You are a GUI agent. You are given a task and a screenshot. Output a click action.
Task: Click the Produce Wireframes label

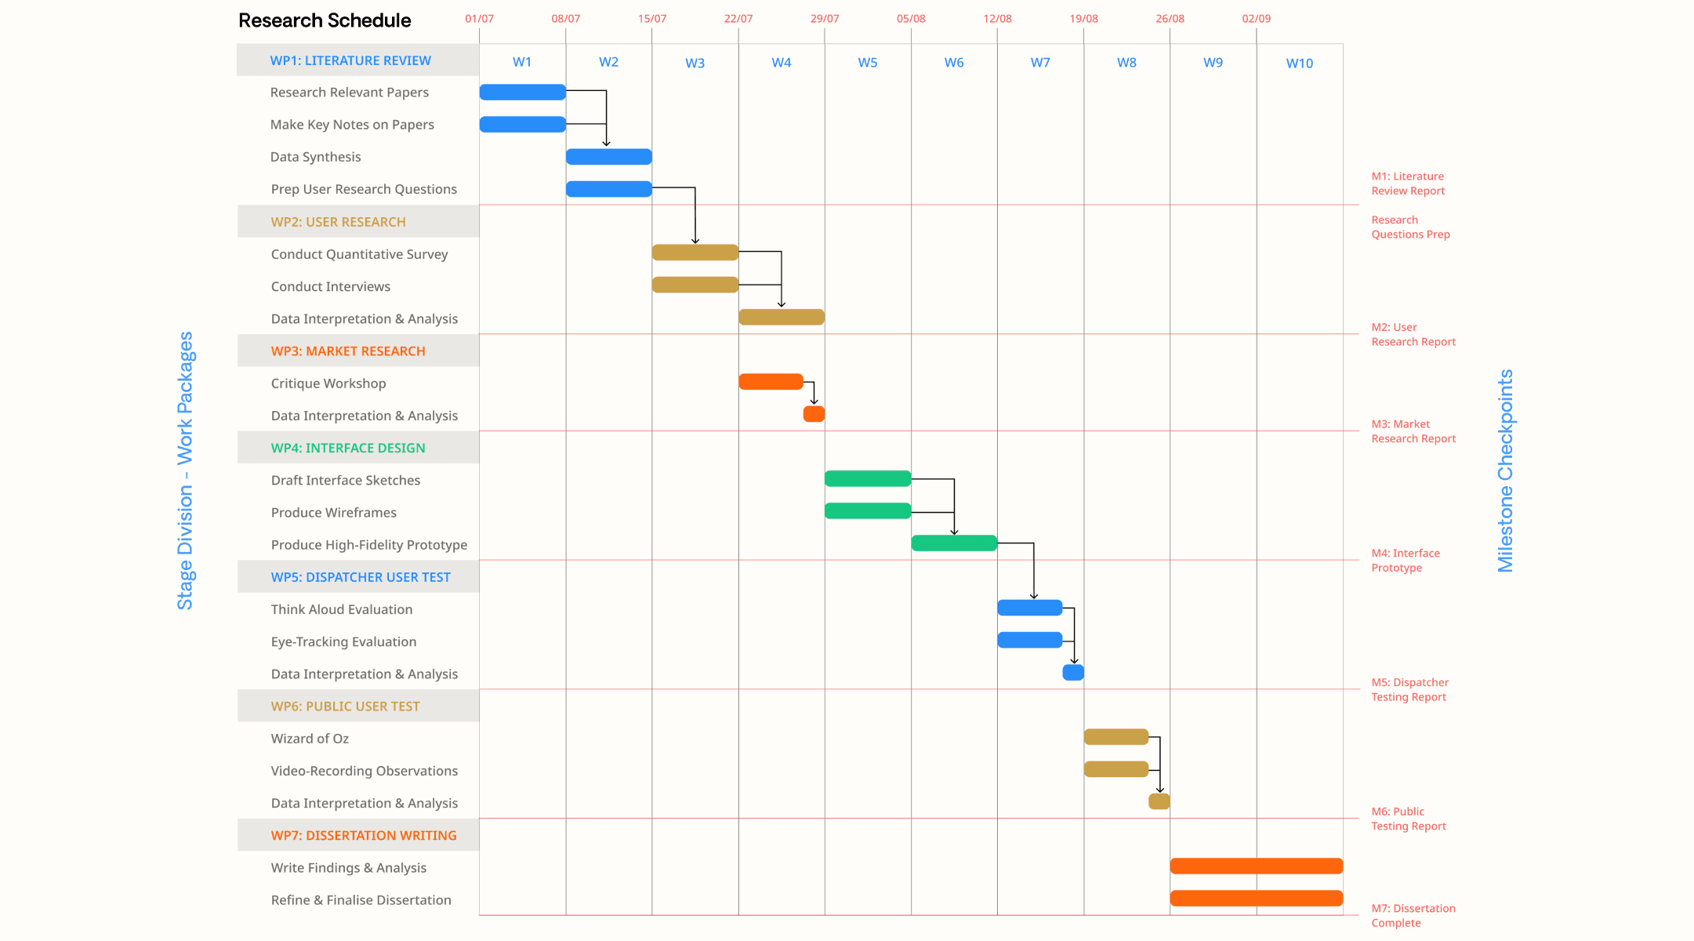[x=334, y=512]
